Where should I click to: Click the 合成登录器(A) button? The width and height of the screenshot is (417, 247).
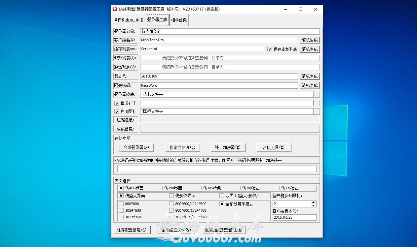[136, 147]
